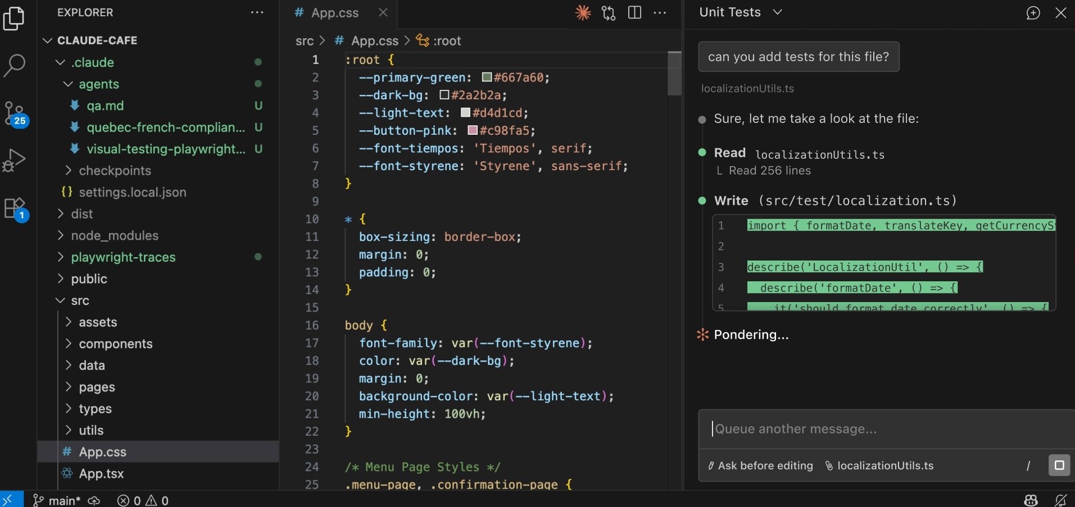Click the editor vertical scrollbar thumb
The width and height of the screenshot is (1075, 507).
[674, 74]
